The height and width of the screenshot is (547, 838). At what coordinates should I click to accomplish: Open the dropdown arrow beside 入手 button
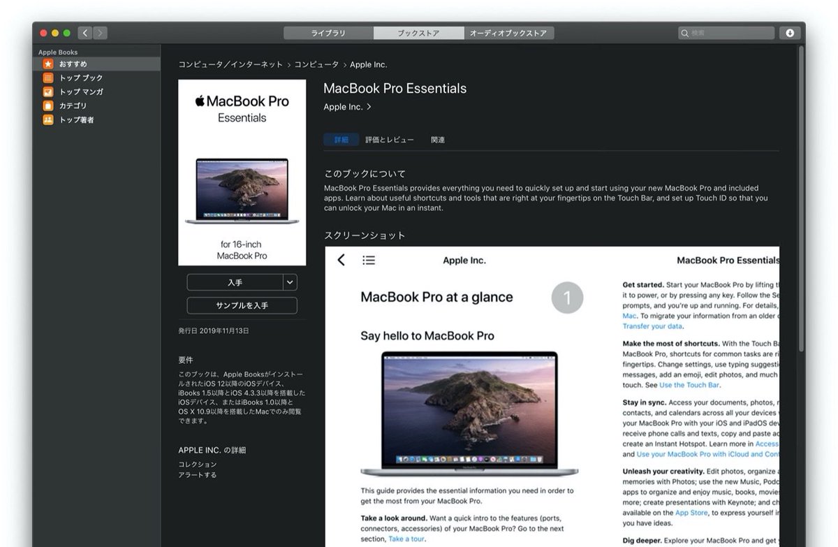pyautogui.click(x=291, y=282)
